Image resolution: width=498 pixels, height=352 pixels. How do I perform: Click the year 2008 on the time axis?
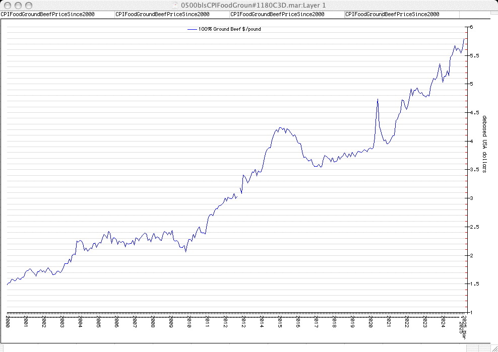[153, 321]
